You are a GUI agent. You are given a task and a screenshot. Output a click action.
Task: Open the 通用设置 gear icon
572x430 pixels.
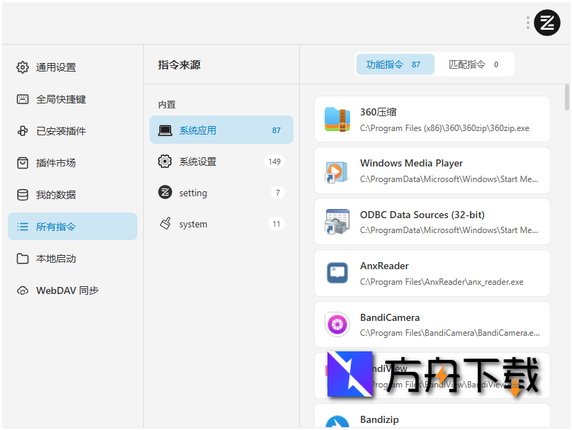pyautogui.click(x=22, y=67)
